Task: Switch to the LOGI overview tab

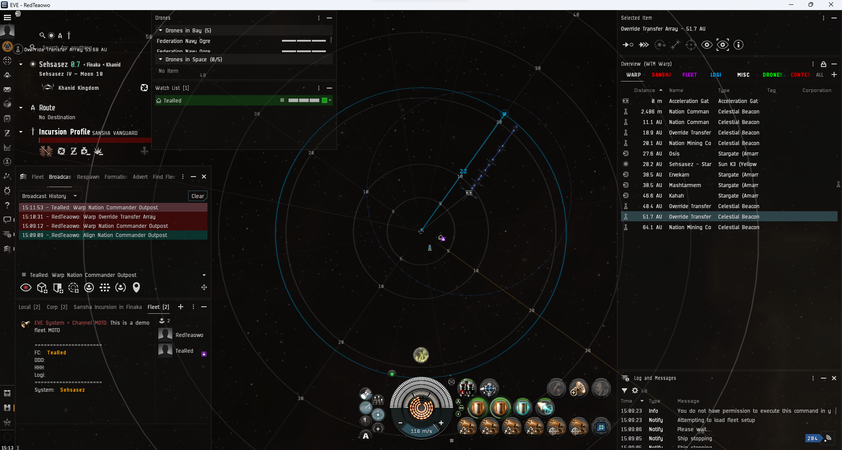Action: 716,75
